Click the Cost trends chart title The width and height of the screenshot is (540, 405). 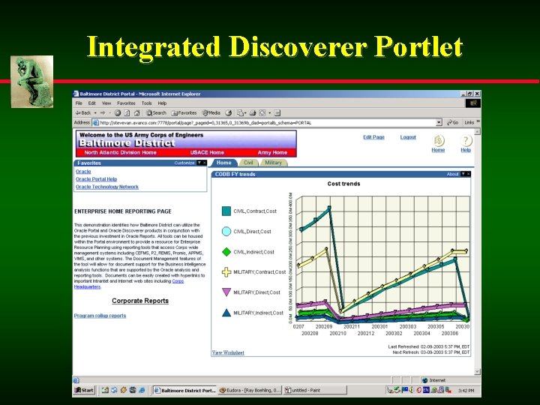[343, 184]
